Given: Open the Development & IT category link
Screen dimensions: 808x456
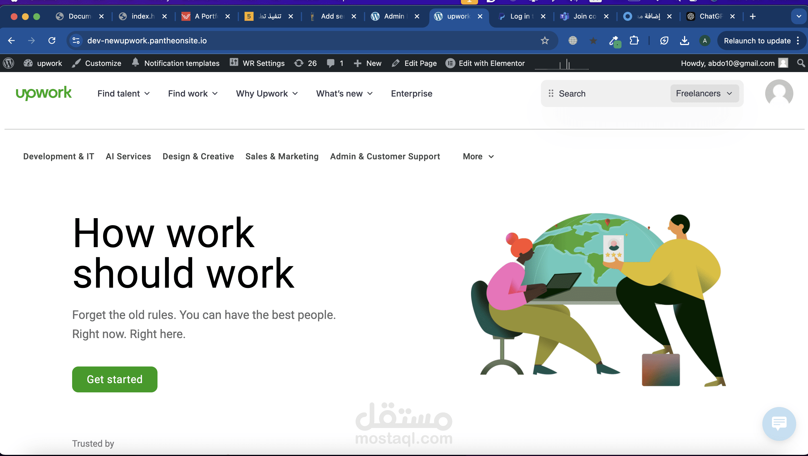Looking at the screenshot, I should point(59,157).
